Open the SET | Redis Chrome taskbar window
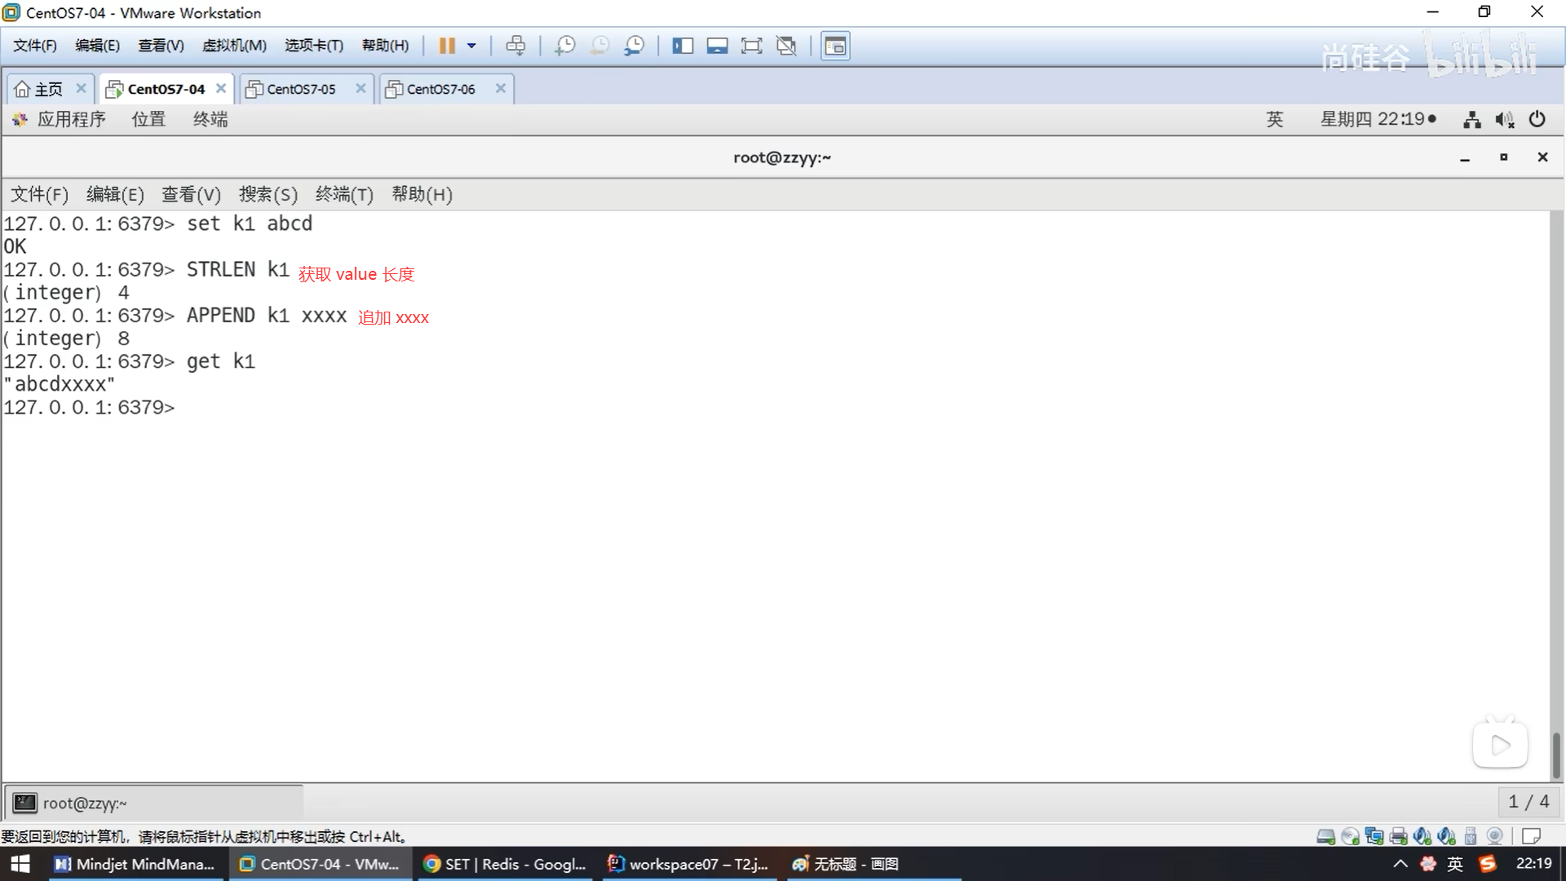 [507, 864]
